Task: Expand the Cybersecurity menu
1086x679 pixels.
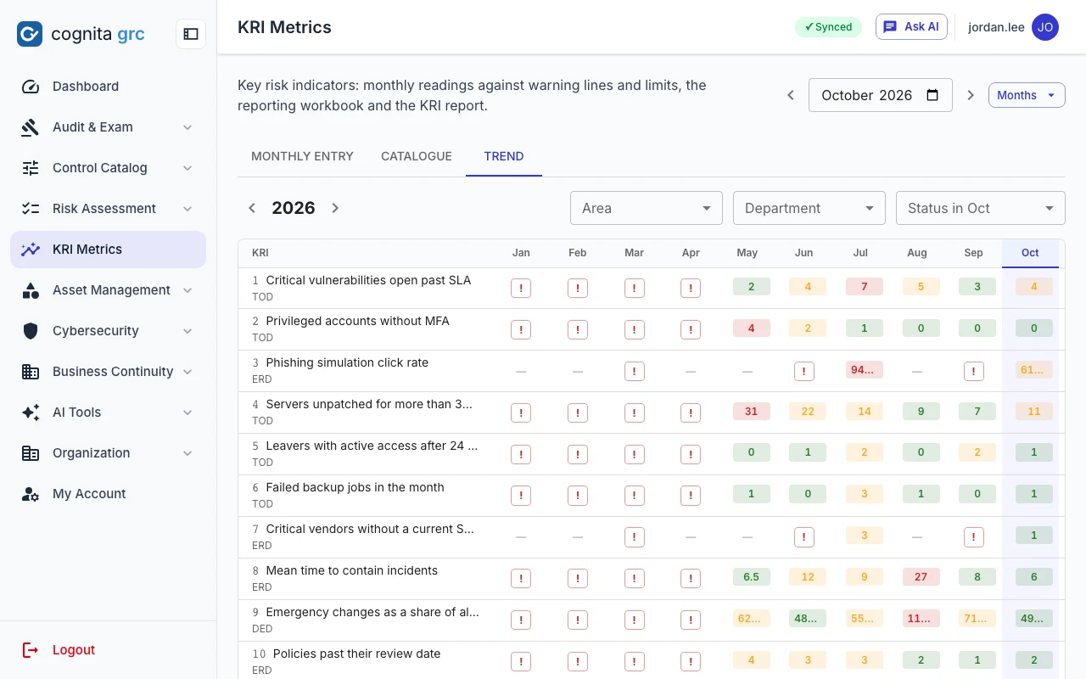Action: 188,331
